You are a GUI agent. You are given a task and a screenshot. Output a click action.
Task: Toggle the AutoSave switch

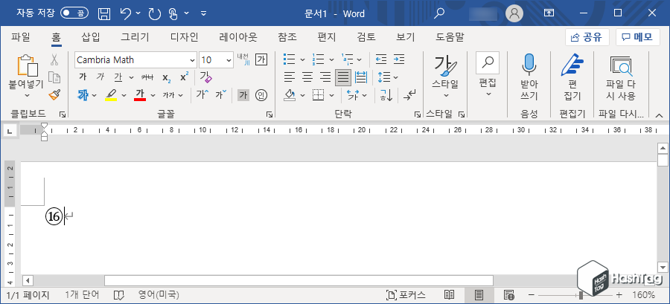pos(73,13)
